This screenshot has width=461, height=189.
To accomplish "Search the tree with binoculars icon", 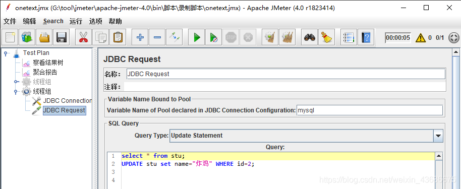I will [309, 37].
